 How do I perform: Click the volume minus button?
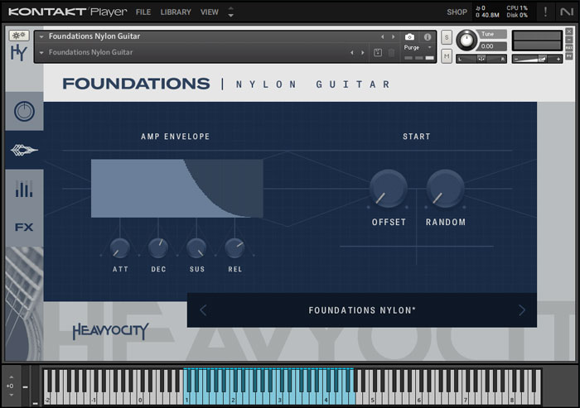tap(516, 59)
